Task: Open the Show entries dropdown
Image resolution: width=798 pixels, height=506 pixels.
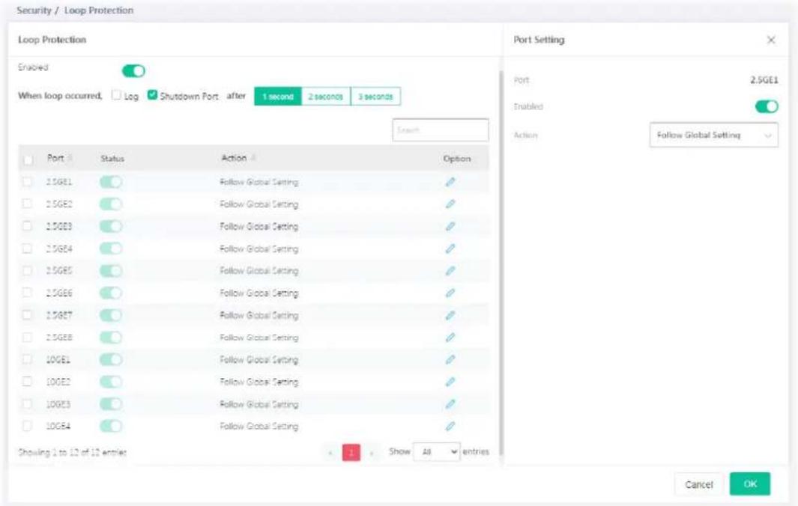Action: (437, 451)
